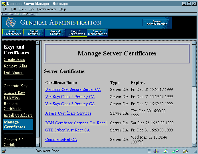The image size is (198, 154).
Task: Open GTE CyberTrust Root CA certificate
Action: [x=68, y=130]
